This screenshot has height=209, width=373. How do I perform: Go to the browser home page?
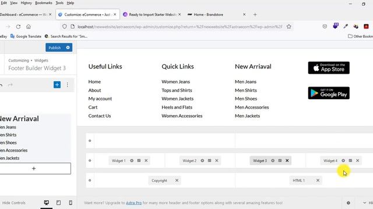coord(29,27)
